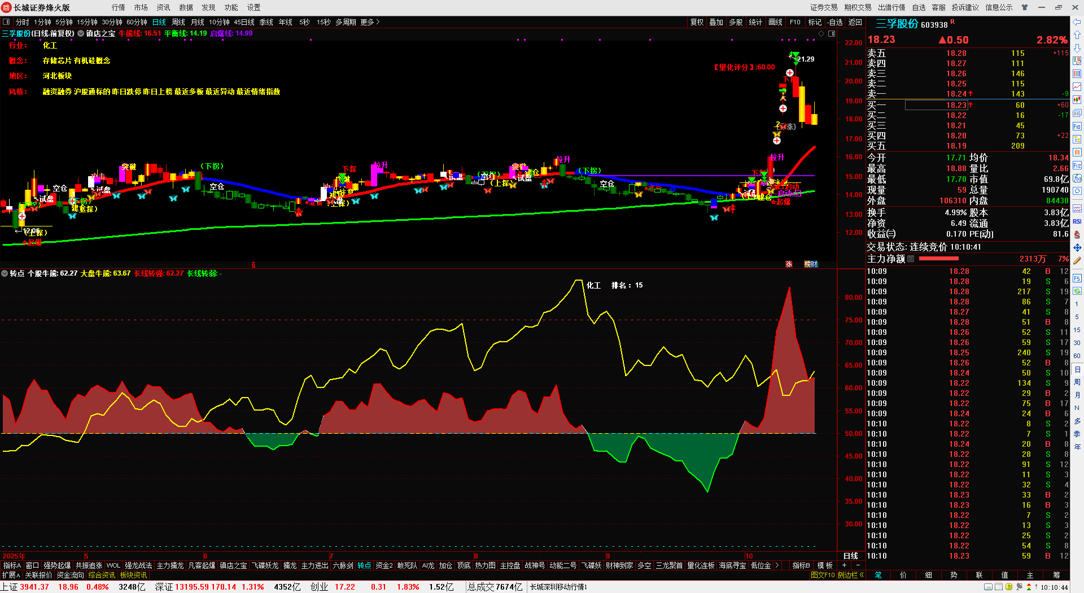This screenshot has width=1084, height=593.
Task: Click the back arrow icon in right sidebar
Action: [x=1077, y=22]
